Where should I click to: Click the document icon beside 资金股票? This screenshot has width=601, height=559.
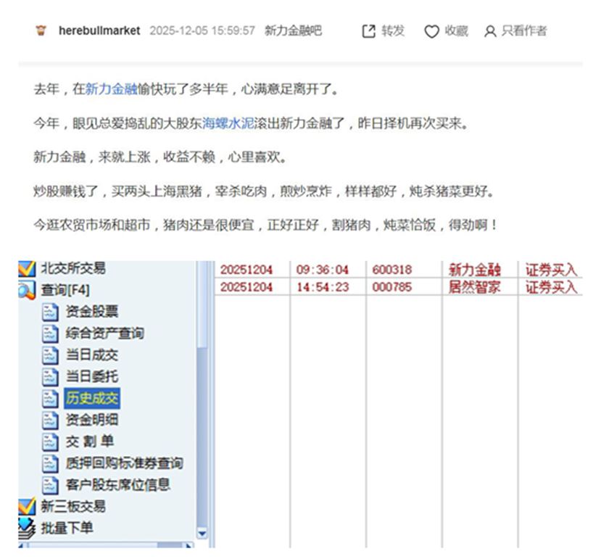pyautogui.click(x=50, y=312)
